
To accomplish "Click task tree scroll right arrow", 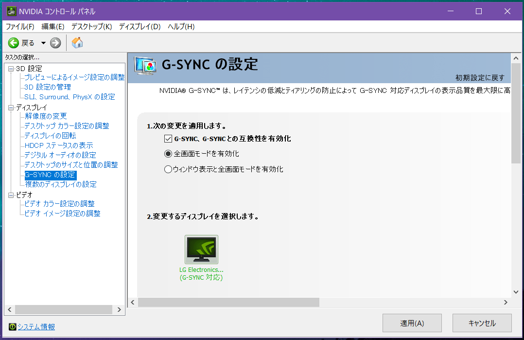I will (x=119, y=309).
